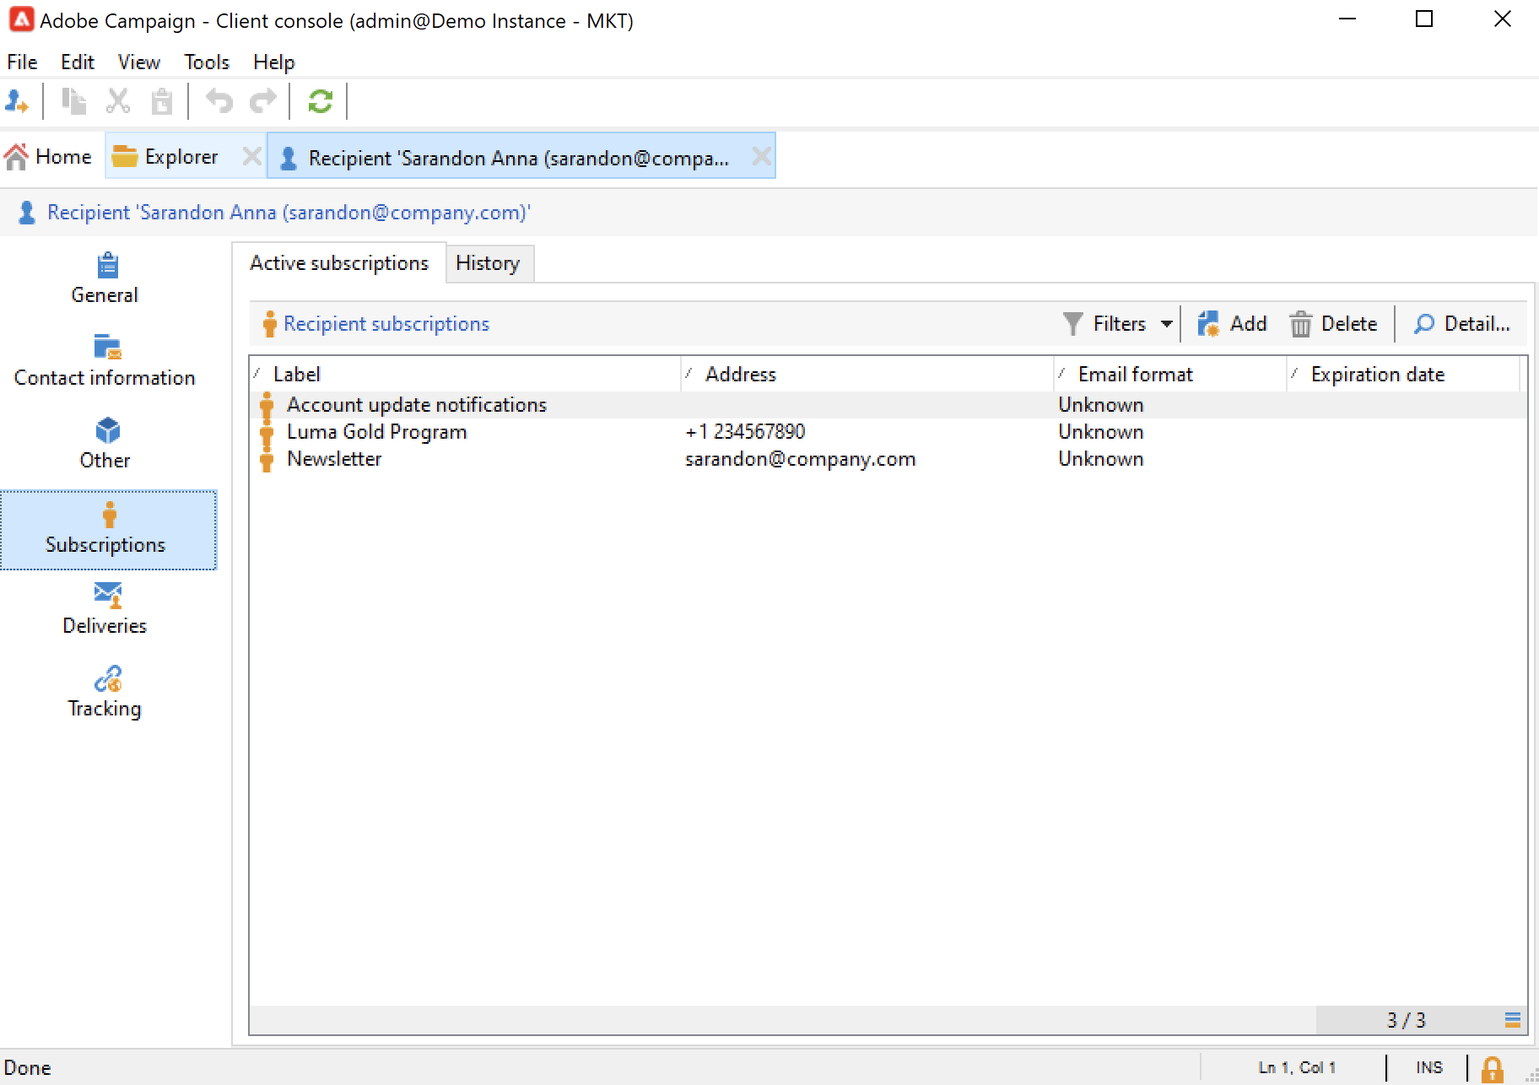Image resolution: width=1539 pixels, height=1085 pixels.
Task: Select the Newsletter subscription row
Action: coord(888,459)
